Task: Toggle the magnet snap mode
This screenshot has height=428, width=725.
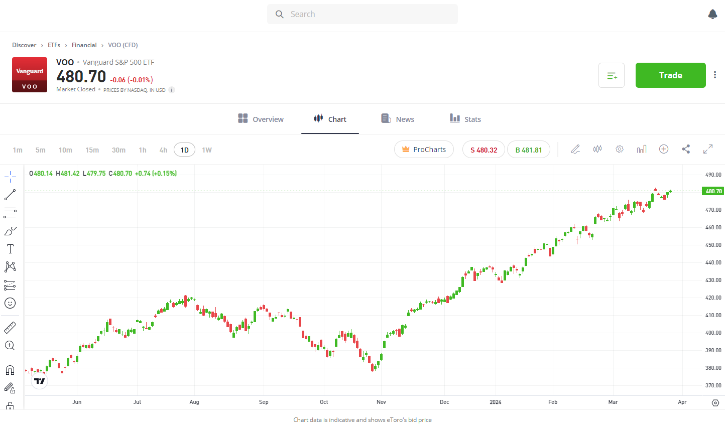Action: pyautogui.click(x=10, y=370)
